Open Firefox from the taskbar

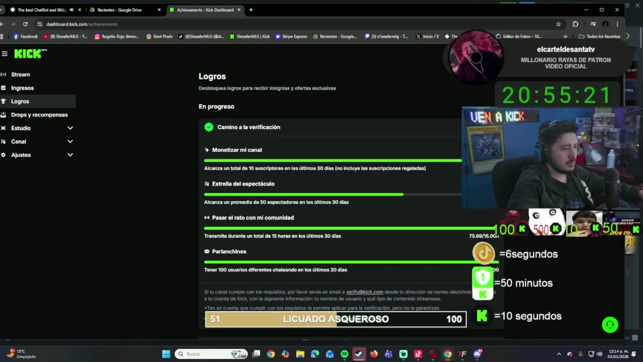tap(374, 354)
